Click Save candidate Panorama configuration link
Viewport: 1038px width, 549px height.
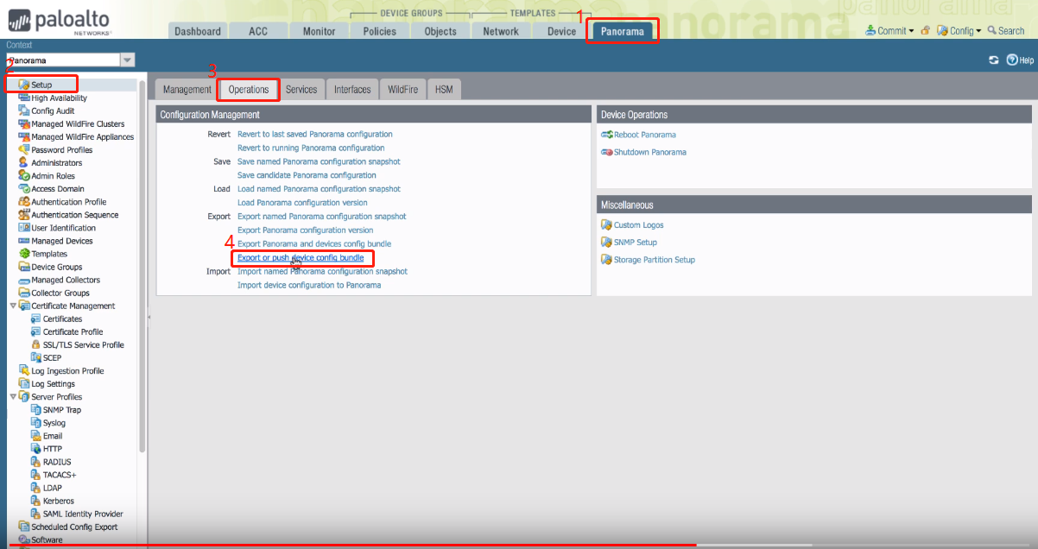307,175
